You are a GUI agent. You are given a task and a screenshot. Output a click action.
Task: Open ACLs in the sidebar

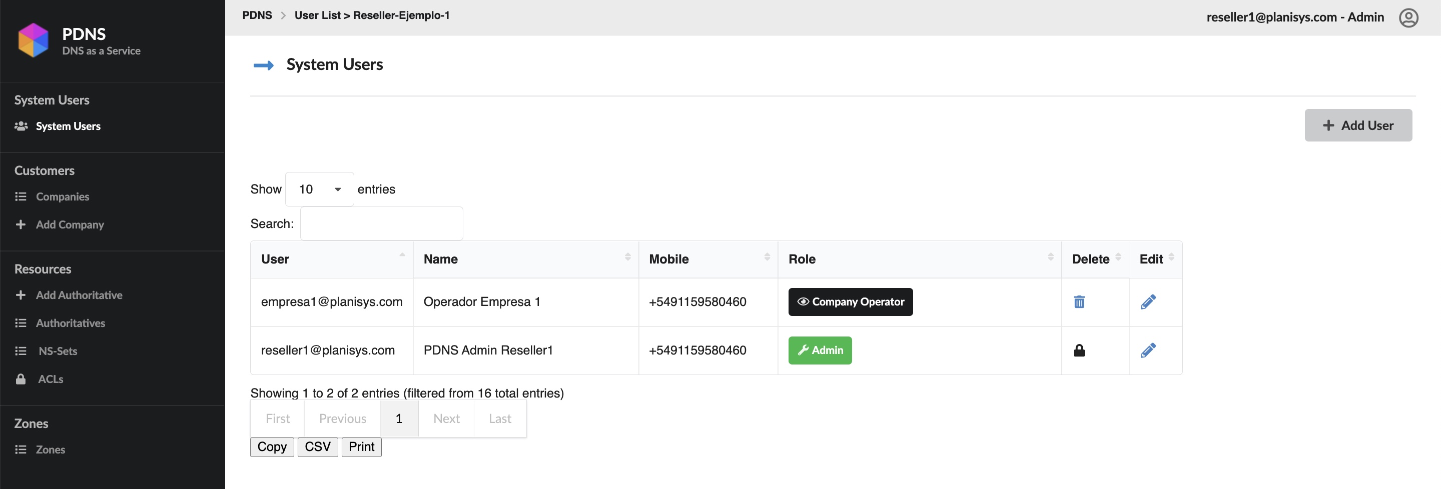tap(51, 379)
